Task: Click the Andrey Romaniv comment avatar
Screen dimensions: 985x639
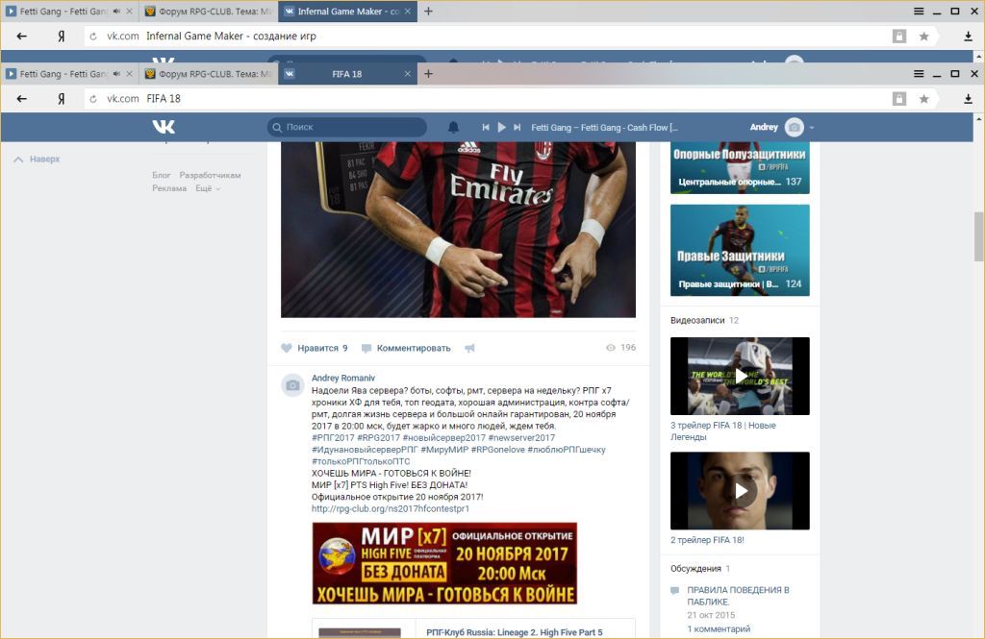Action: [292, 384]
